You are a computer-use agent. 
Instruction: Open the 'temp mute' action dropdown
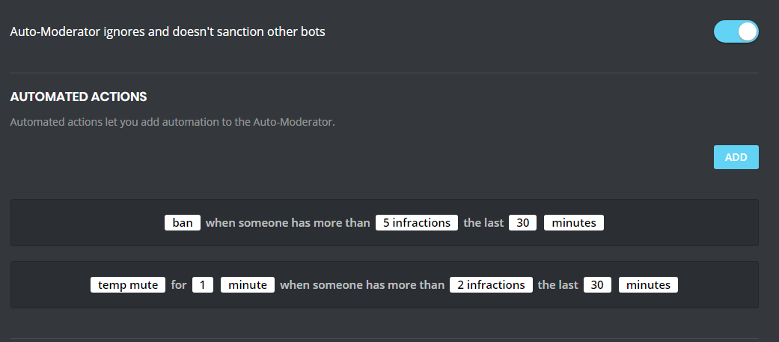pos(128,284)
